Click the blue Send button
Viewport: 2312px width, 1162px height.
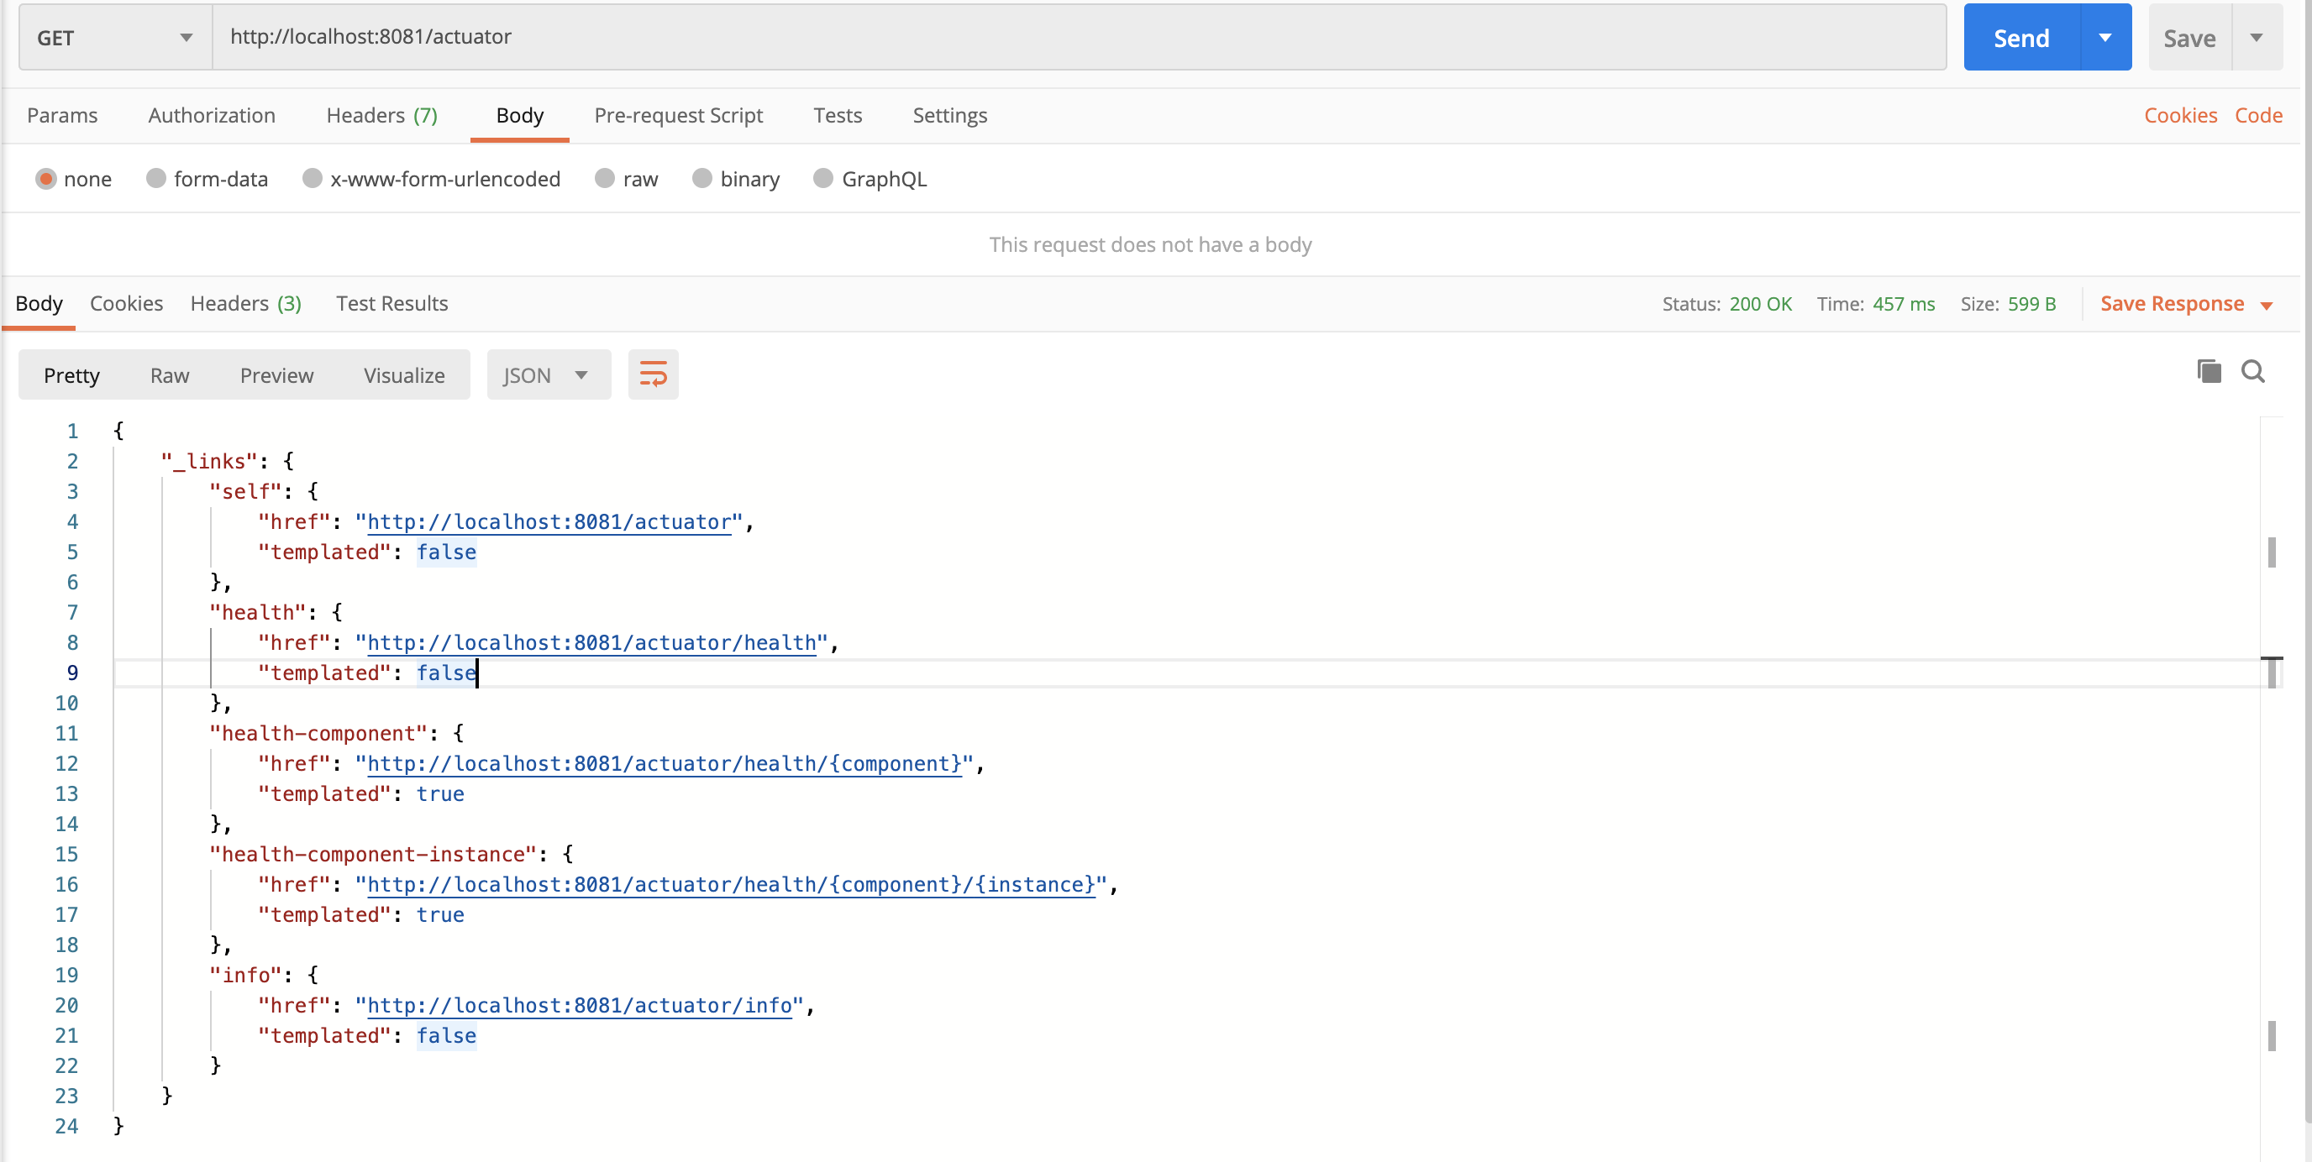pyautogui.click(x=2020, y=38)
